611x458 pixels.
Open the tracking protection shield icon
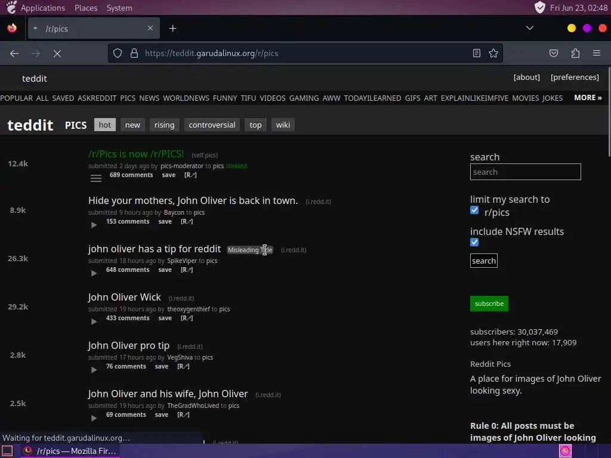[118, 53]
